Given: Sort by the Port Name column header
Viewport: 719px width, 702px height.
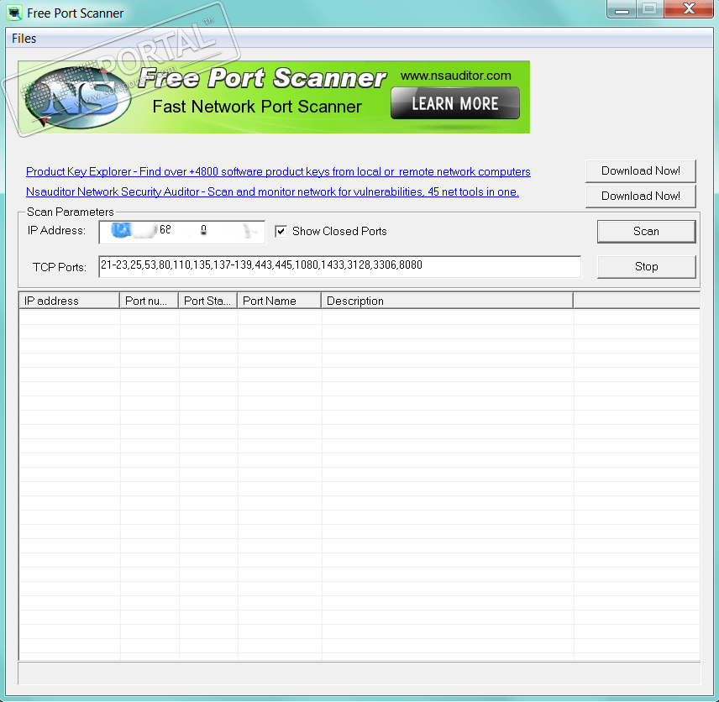Looking at the screenshot, I should pyautogui.click(x=279, y=301).
